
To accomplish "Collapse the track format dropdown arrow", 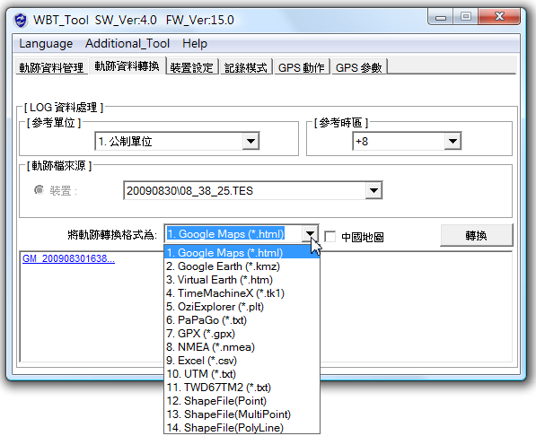I will click(310, 234).
